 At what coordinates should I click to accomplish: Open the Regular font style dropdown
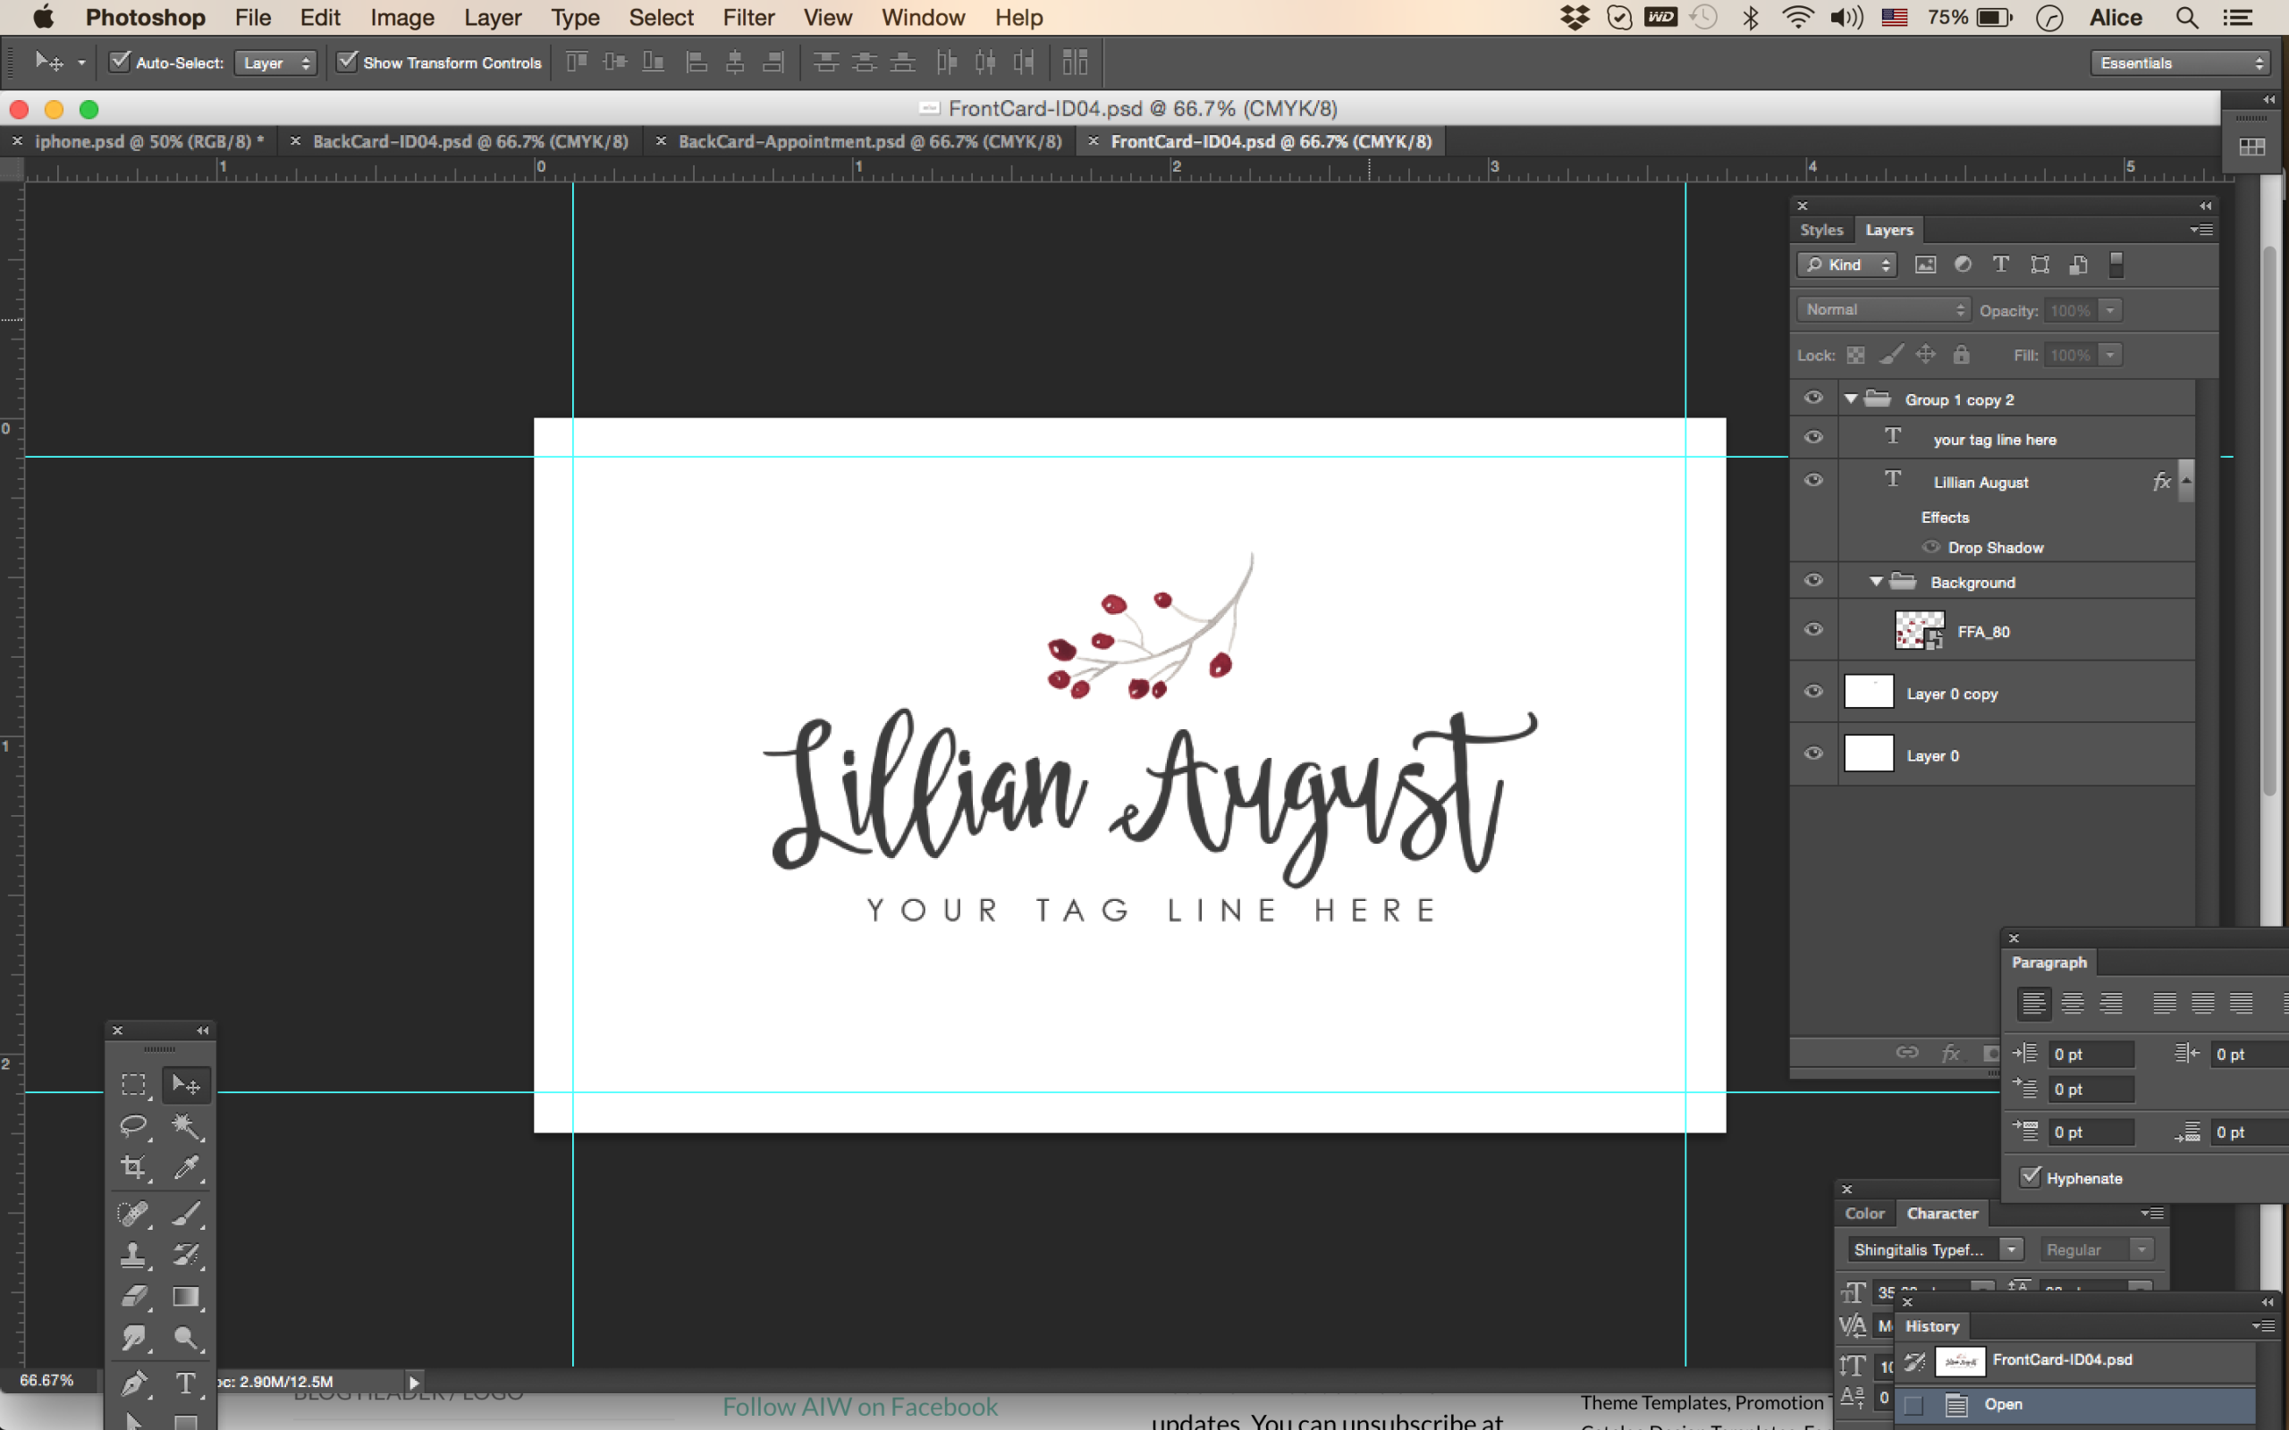point(2141,1249)
